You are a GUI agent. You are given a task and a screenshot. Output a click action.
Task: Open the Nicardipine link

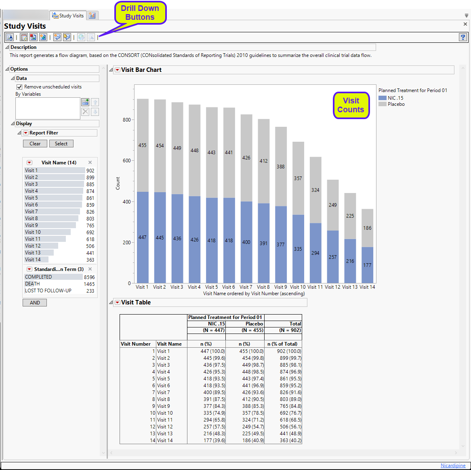pyautogui.click(x=453, y=466)
